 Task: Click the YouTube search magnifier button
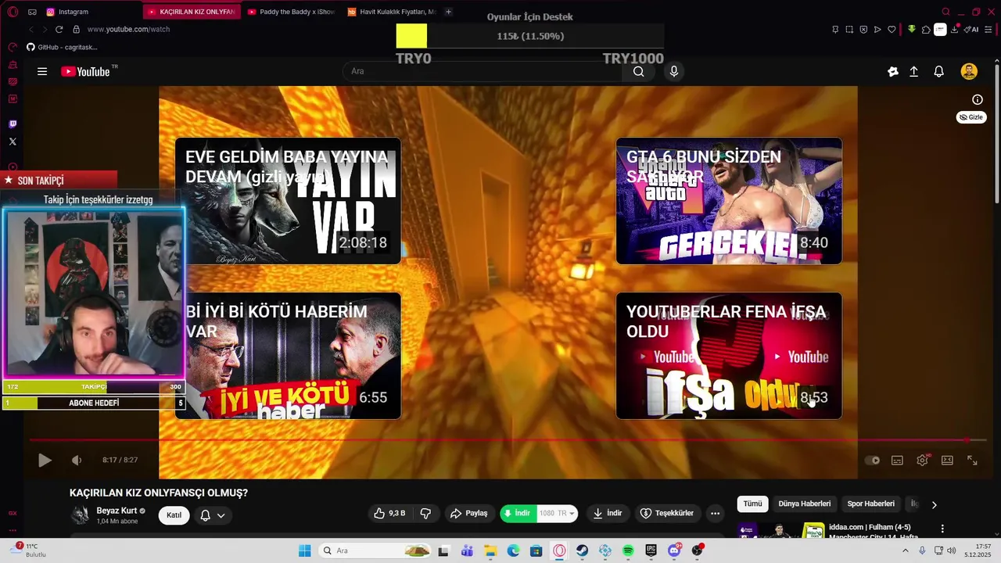tap(639, 71)
